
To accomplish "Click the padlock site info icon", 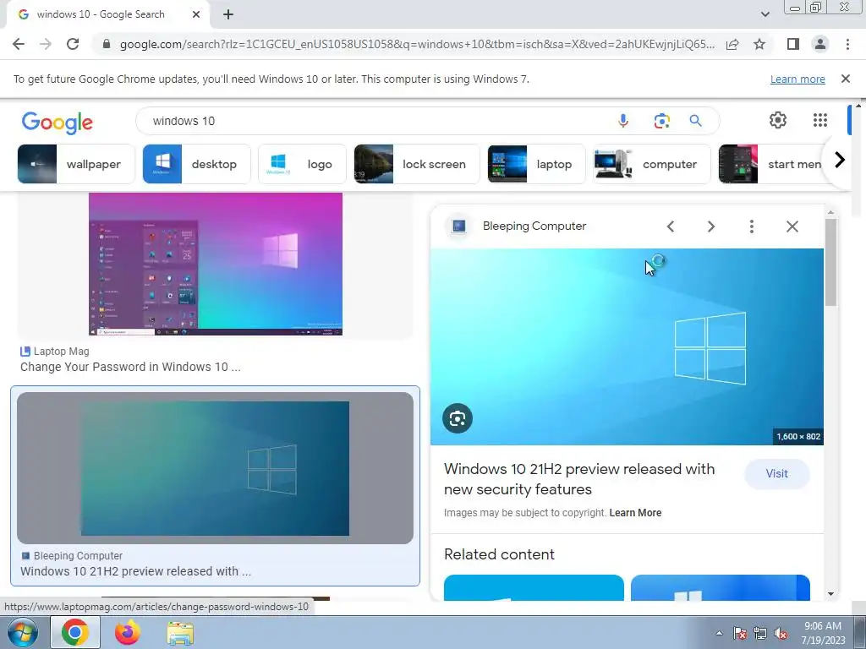I will click(107, 44).
